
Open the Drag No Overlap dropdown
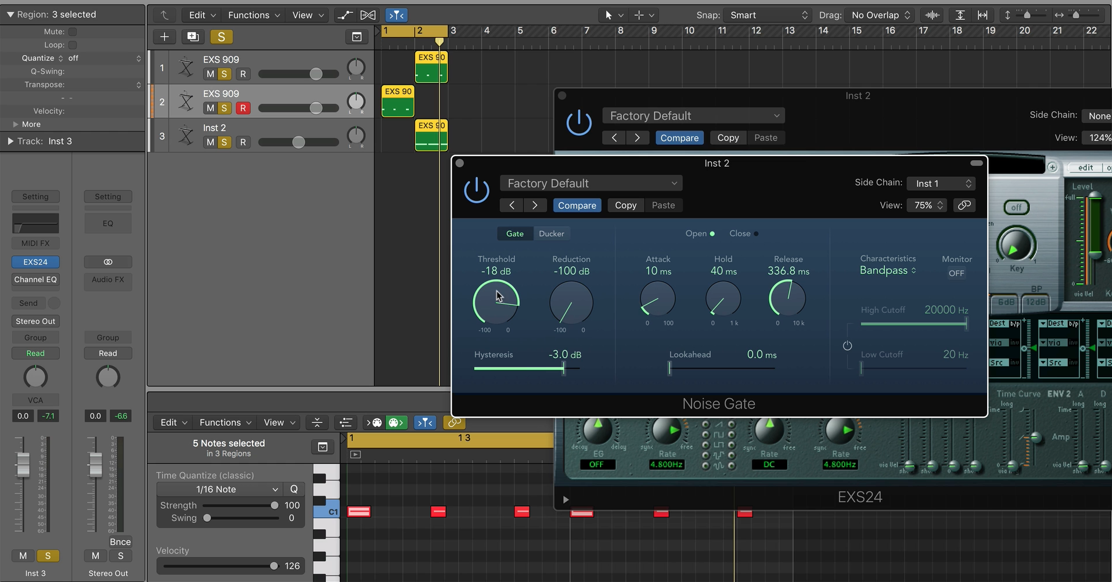(880, 15)
